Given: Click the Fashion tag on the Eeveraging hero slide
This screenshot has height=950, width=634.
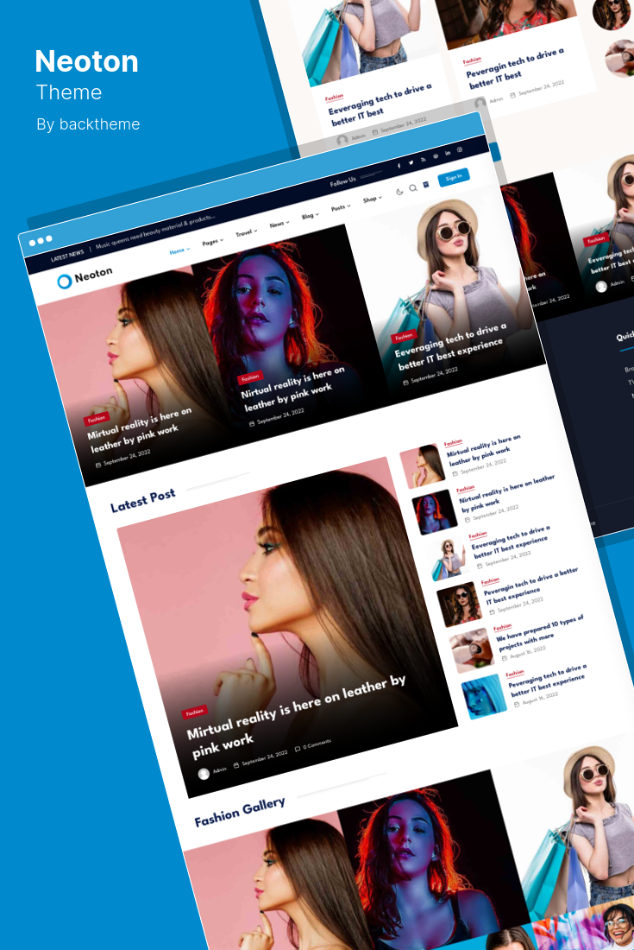Looking at the screenshot, I should (x=404, y=336).
